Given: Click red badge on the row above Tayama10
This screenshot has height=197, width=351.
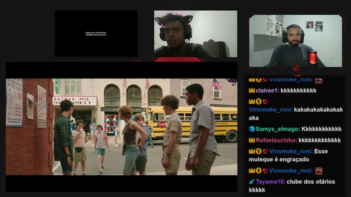Looking at the screenshot, I should click(x=265, y=170).
